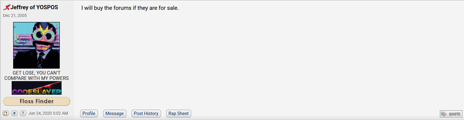This screenshot has height=120, width=464.
Task: Click the red star icon beside the username
Action: 7,8
